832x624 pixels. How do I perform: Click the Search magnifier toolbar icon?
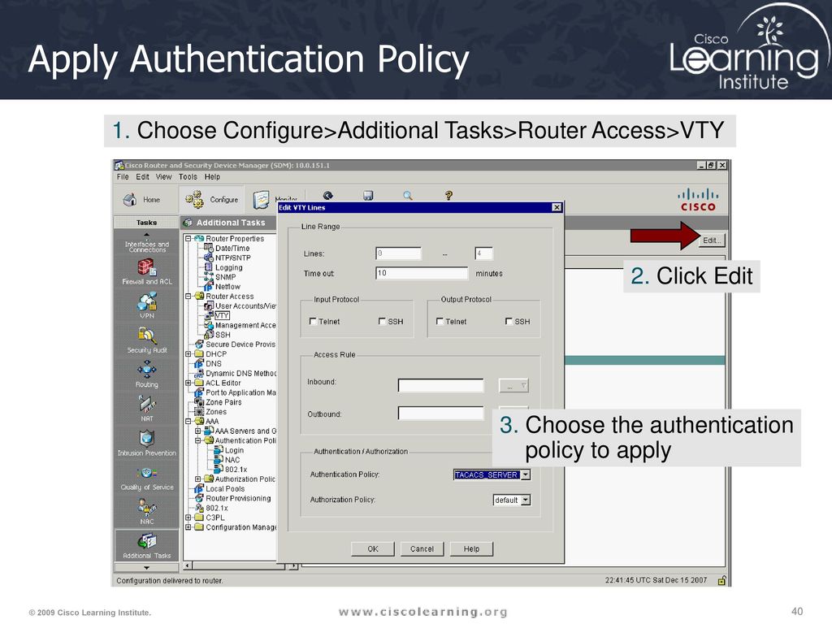408,196
